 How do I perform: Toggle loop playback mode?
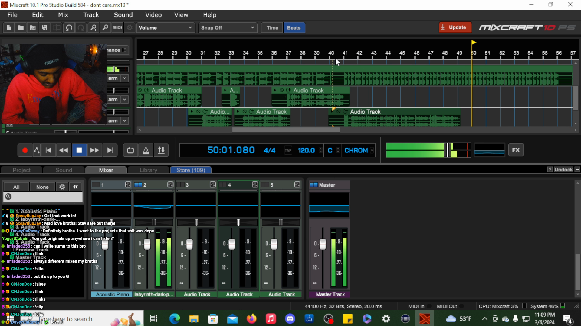coord(130,150)
